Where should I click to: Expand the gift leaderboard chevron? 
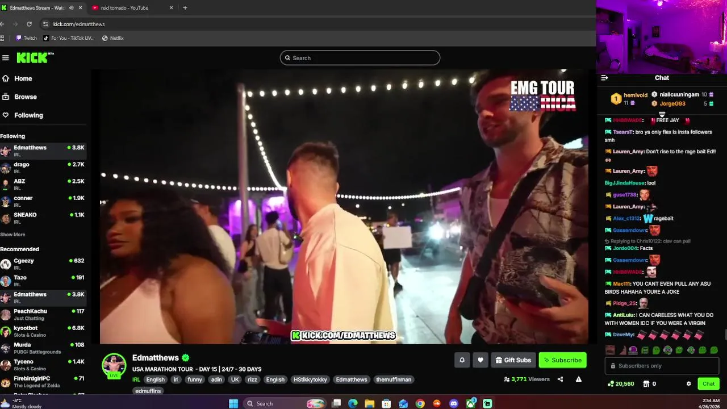pos(662,114)
